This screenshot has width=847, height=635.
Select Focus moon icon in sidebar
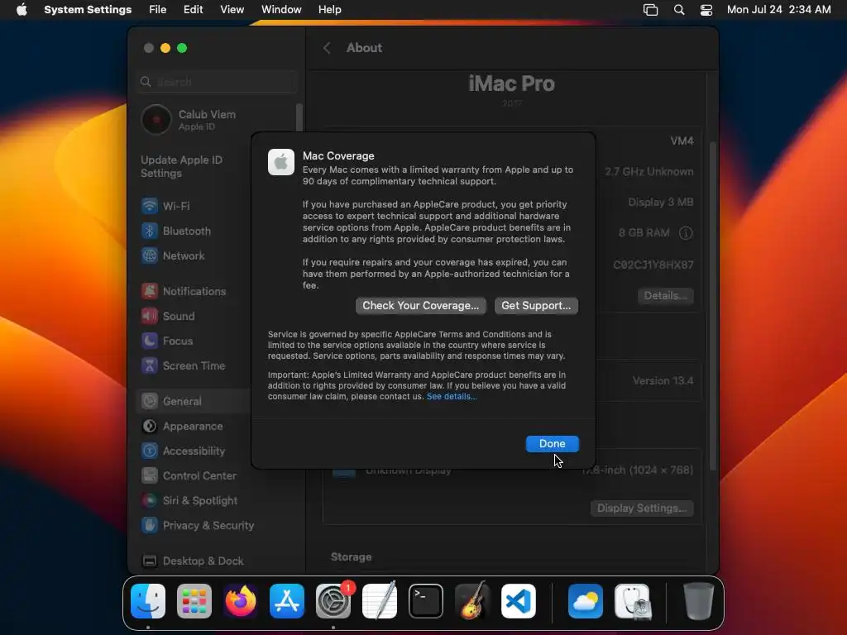150,341
